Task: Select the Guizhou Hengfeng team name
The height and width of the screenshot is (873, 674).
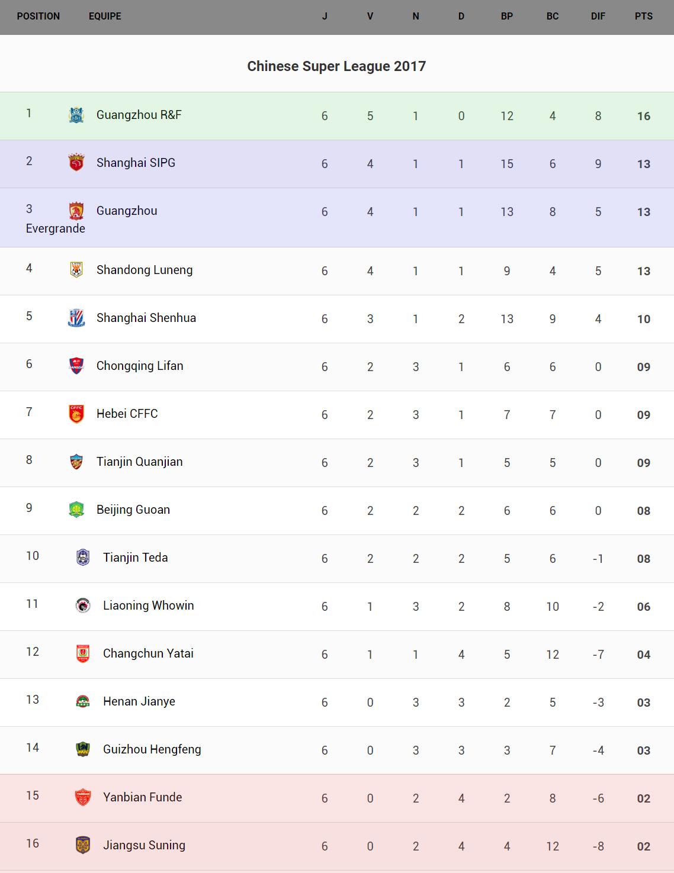Action: pos(152,749)
